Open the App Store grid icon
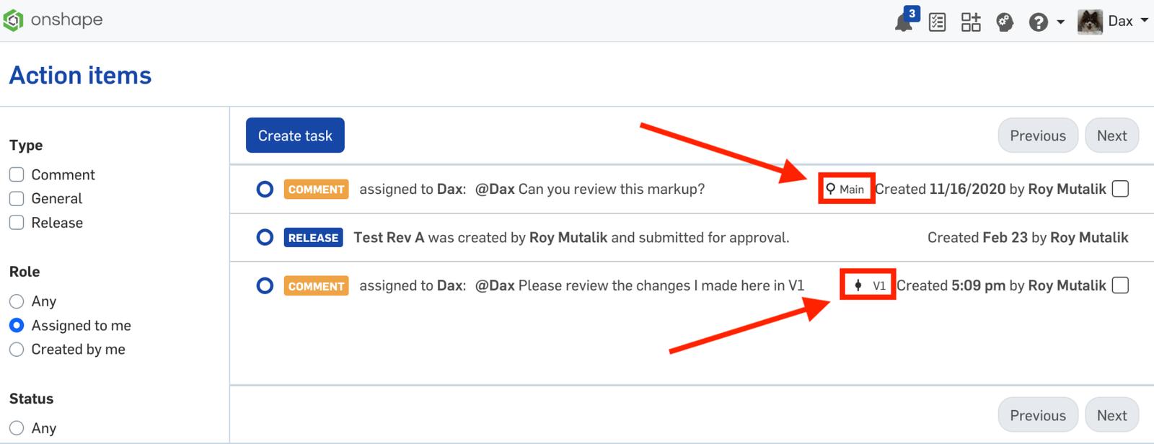The height and width of the screenshot is (444, 1154). pos(971,22)
